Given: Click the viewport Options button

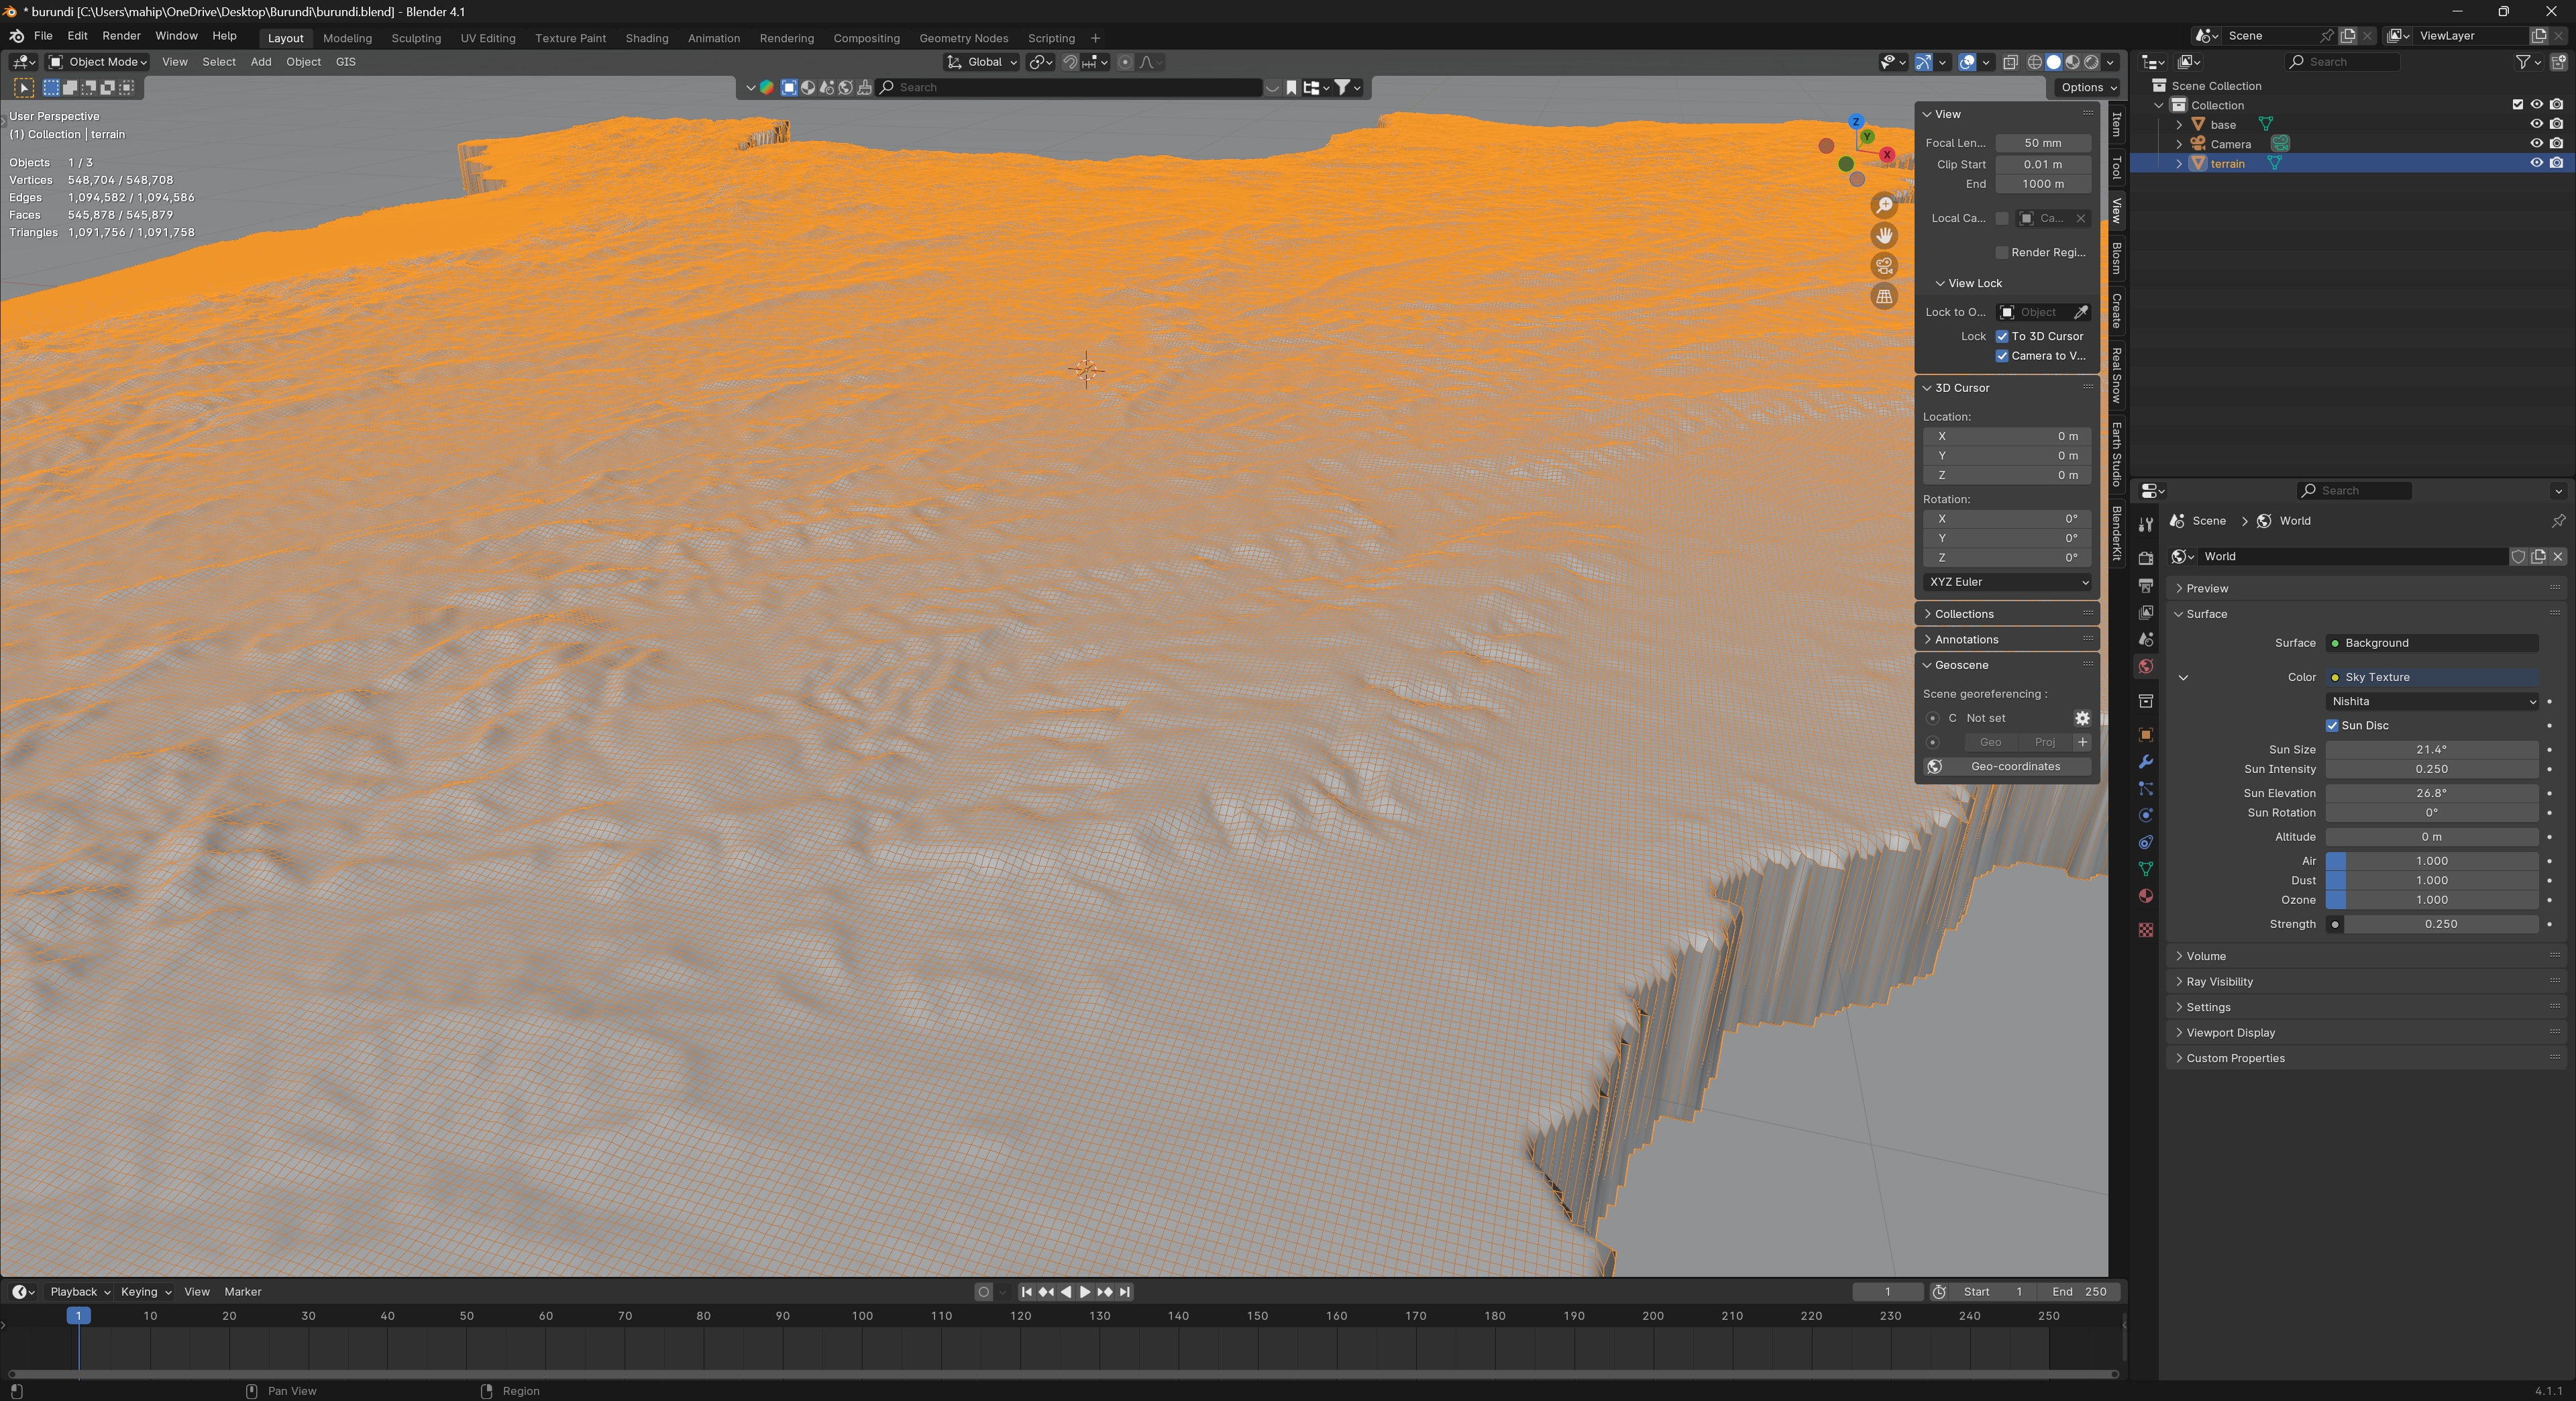Looking at the screenshot, I should point(2087,87).
